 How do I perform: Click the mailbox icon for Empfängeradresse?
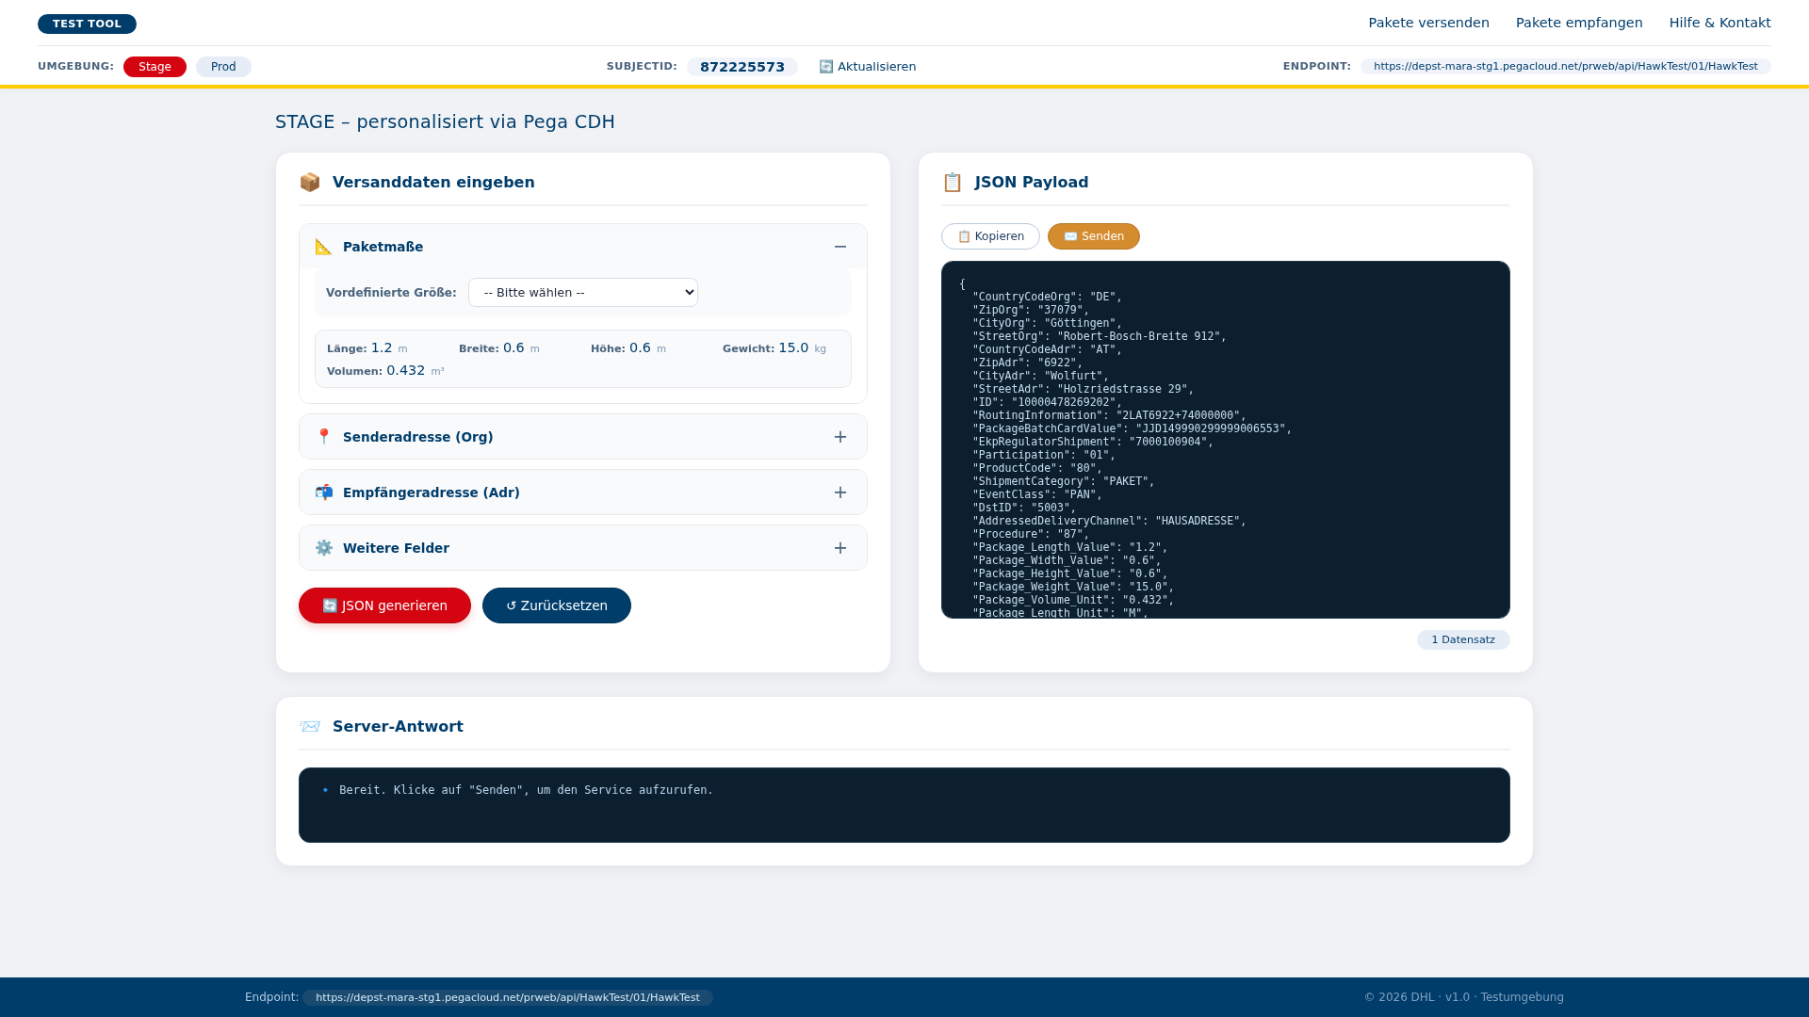pyautogui.click(x=324, y=492)
